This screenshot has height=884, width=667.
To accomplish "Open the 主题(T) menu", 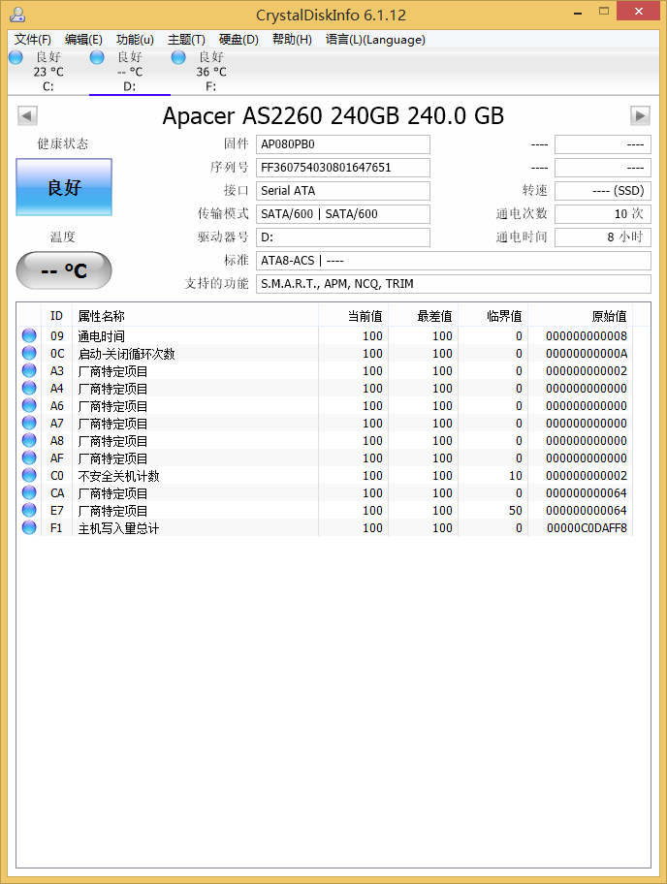I will [x=186, y=40].
